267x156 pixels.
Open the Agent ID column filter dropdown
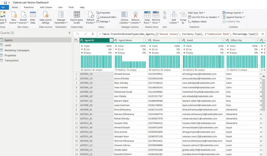(111, 40)
